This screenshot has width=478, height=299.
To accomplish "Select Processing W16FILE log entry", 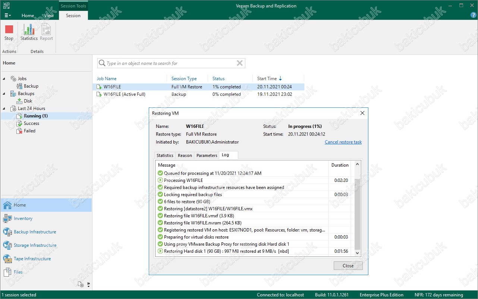I will point(254,180).
